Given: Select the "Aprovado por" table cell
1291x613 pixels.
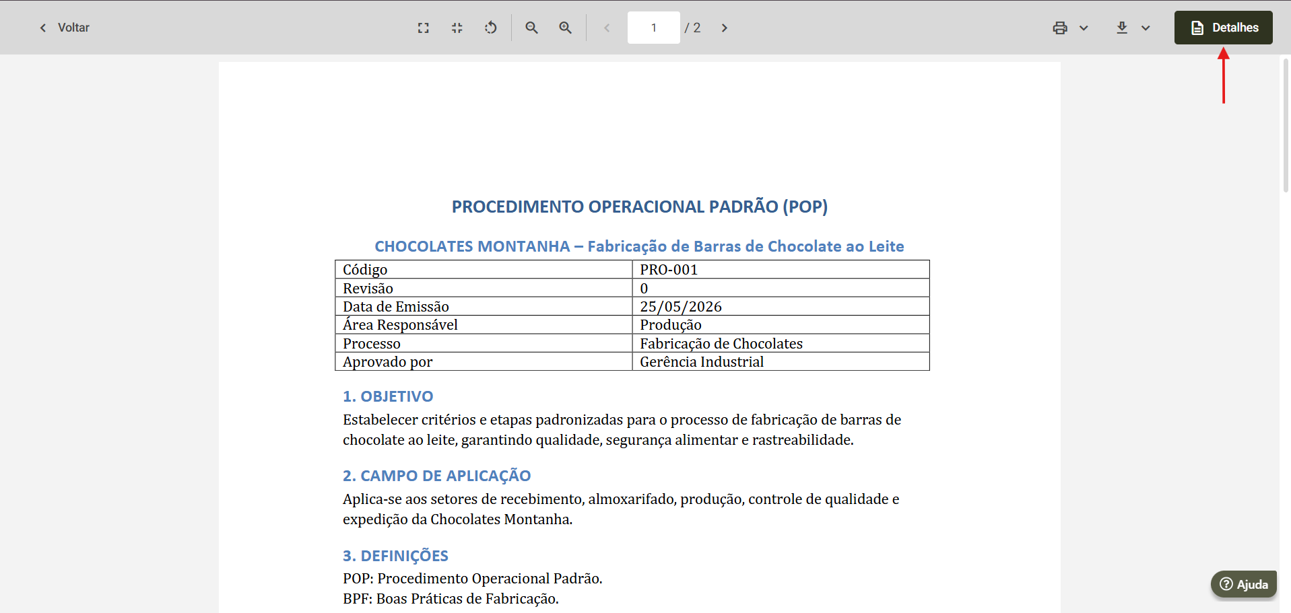Looking at the screenshot, I should [x=484, y=361].
